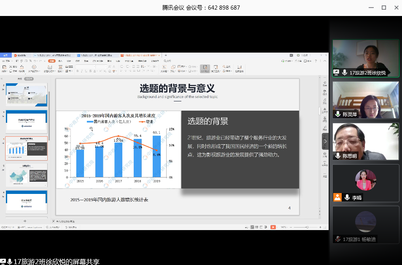Select the China map slide thumbnail

coord(27,175)
